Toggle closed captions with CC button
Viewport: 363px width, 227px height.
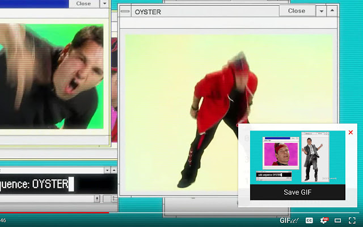pyautogui.click(x=309, y=220)
